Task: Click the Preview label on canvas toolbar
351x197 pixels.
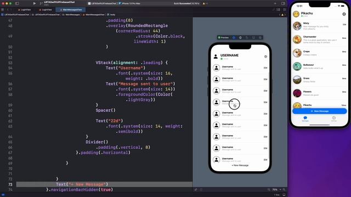Action: (x=223, y=38)
